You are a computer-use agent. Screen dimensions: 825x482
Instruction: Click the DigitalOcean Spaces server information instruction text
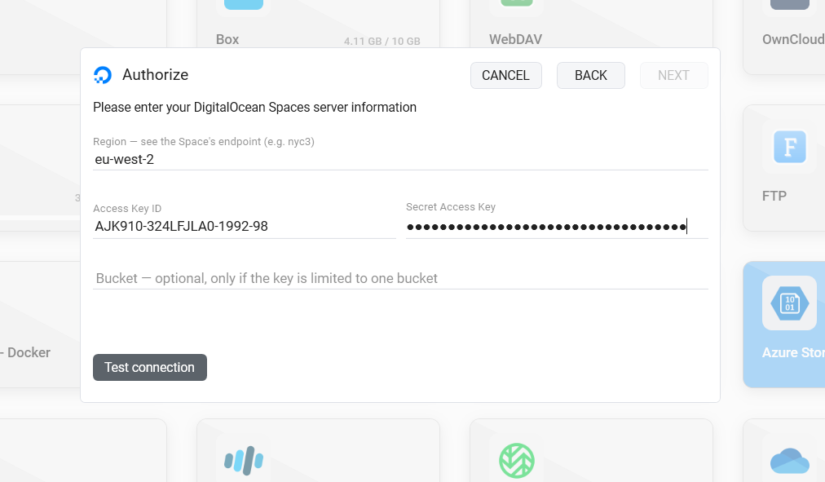click(x=254, y=108)
